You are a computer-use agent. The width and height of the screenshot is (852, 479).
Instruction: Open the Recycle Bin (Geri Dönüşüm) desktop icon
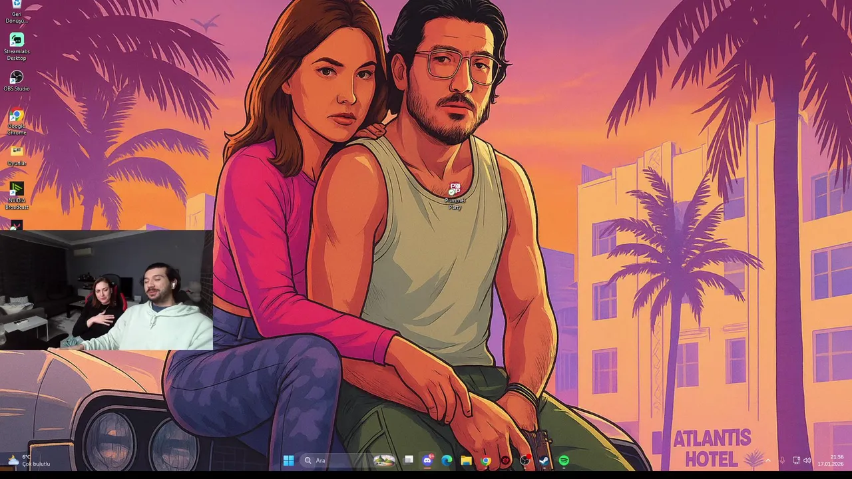[17, 11]
